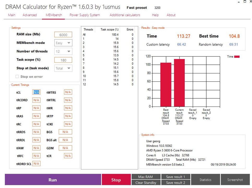Viewport: 252px width, 188px height.
Task: Click the tCL timing field
Action: point(36,92)
